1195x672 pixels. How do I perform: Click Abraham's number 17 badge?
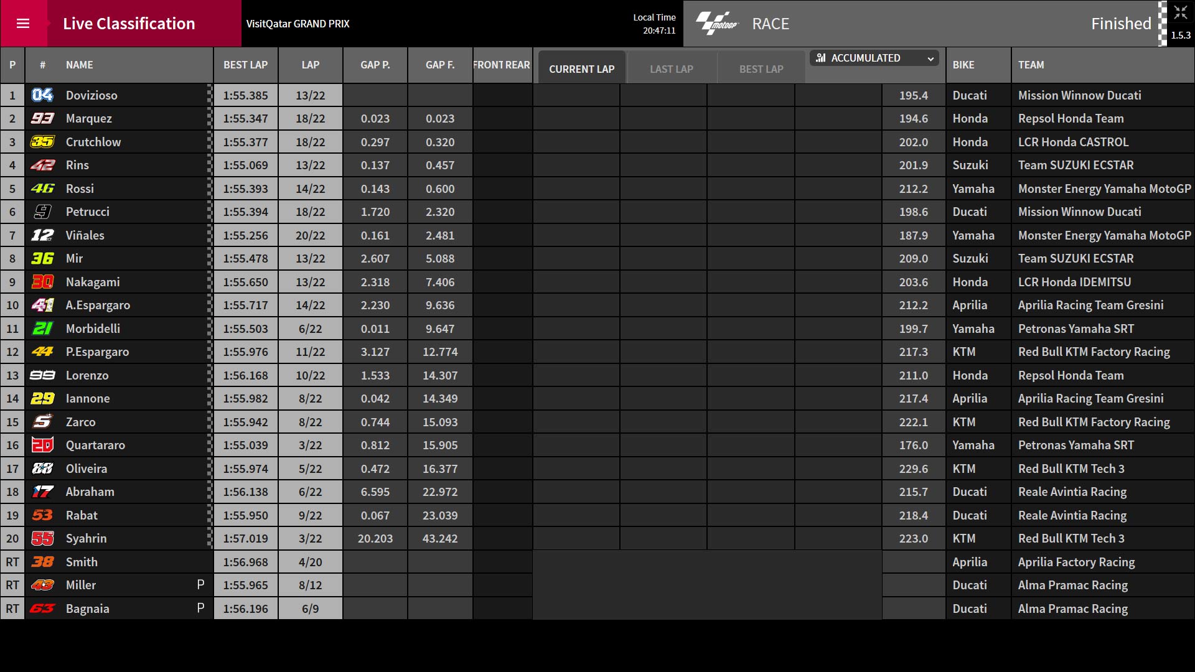(42, 492)
